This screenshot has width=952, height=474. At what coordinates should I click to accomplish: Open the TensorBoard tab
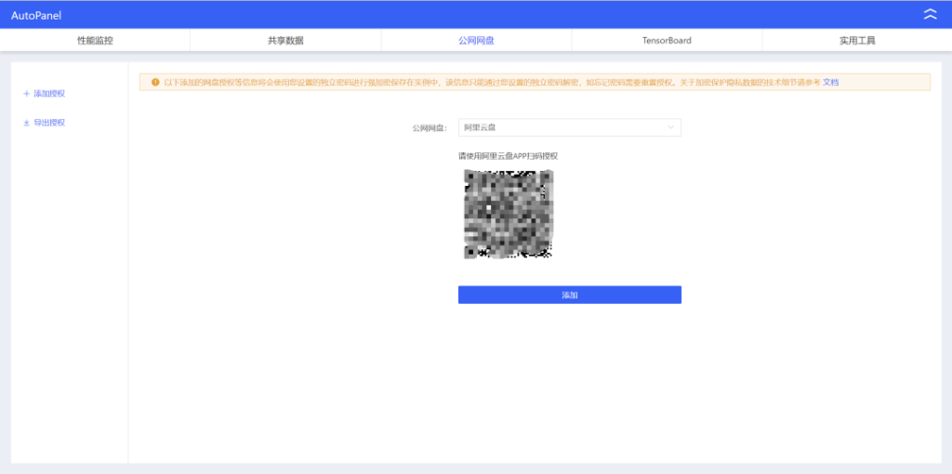click(x=667, y=41)
